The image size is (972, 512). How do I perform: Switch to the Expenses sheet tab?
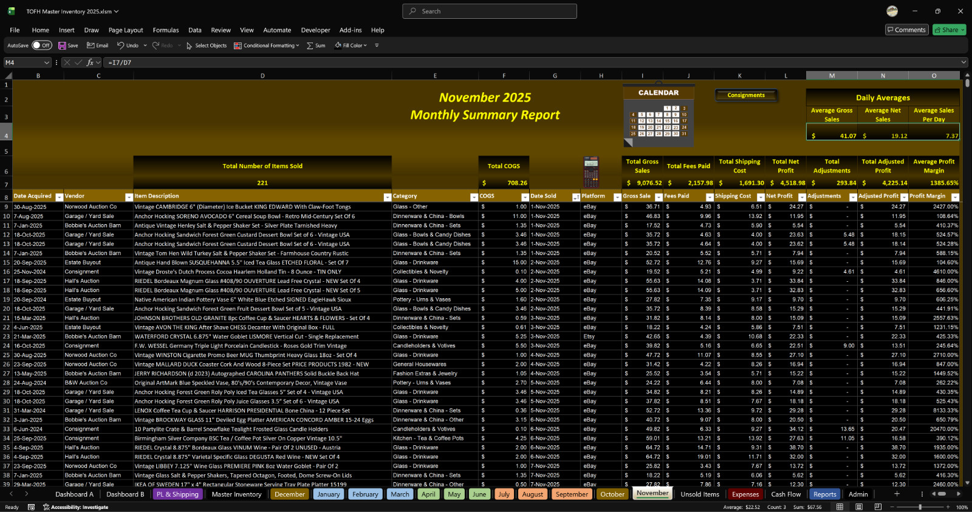[745, 494]
